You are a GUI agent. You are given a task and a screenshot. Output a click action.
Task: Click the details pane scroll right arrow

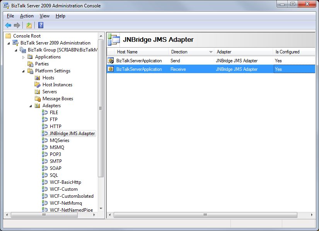tap(312, 215)
